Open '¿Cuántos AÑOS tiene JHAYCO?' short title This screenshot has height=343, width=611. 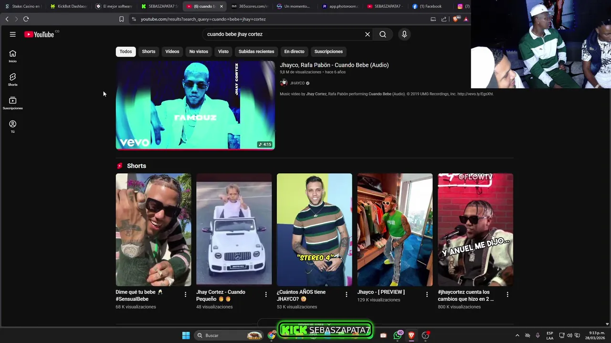coord(301,295)
